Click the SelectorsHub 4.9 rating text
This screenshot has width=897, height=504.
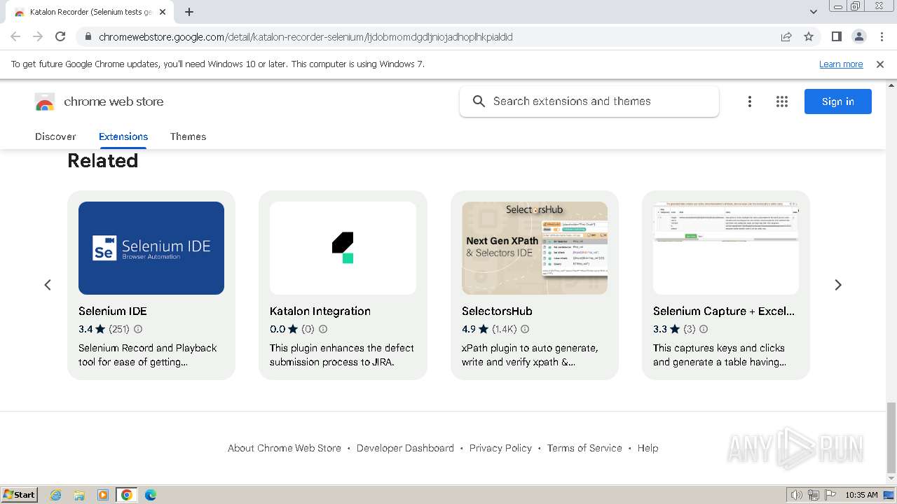[x=469, y=329]
